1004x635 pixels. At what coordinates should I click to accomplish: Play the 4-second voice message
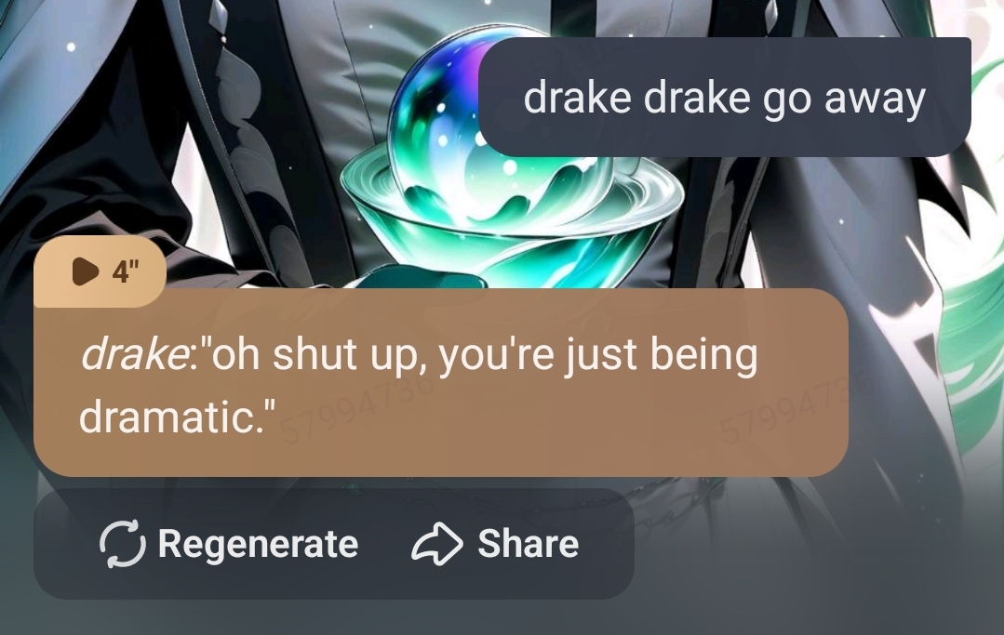point(86,271)
